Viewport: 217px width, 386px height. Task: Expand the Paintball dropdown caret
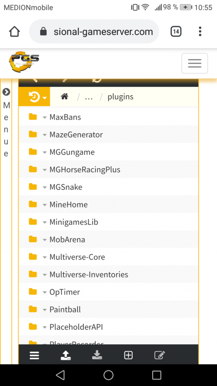[45, 310]
